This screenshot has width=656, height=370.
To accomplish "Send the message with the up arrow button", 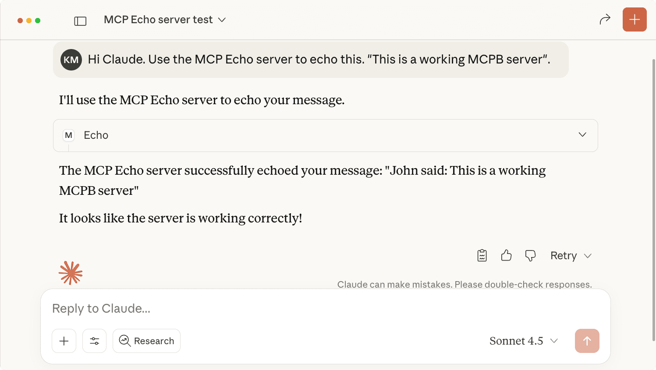I will [x=587, y=341].
